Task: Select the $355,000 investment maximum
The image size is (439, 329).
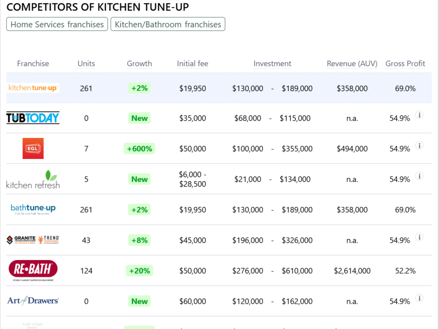Action: tap(297, 149)
